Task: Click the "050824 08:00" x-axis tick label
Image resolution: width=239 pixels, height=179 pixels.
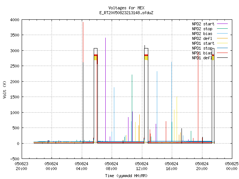Action: point(111,166)
